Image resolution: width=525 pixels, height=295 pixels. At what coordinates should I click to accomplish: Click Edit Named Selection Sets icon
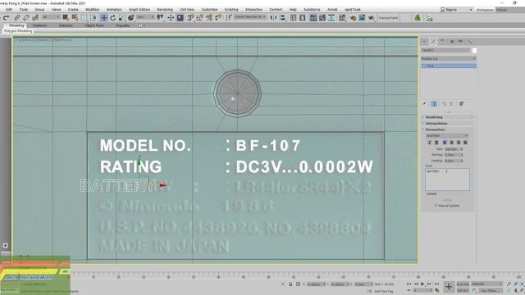tap(229, 17)
